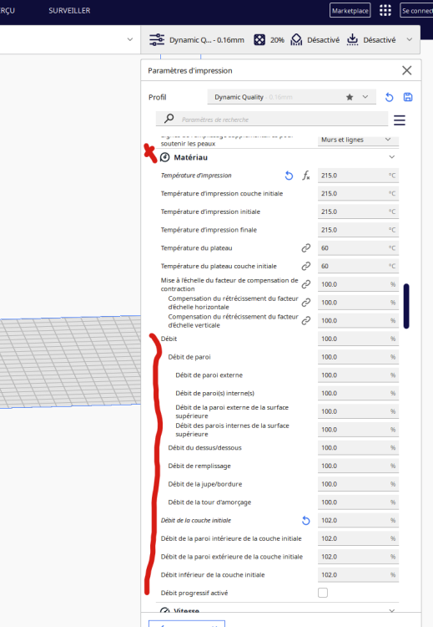Click the search magnifier icon

(x=169, y=119)
